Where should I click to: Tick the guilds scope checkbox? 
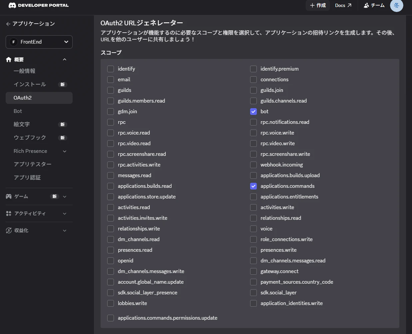tap(111, 90)
